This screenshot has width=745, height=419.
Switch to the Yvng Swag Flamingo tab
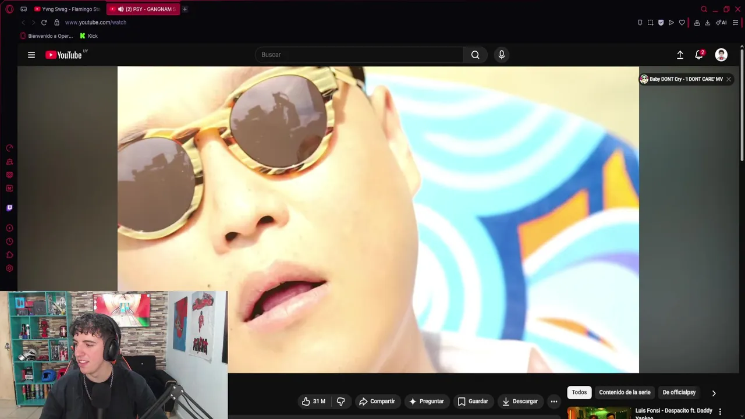click(68, 9)
